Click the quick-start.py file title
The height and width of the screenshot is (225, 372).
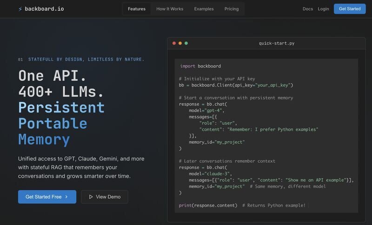276,43
